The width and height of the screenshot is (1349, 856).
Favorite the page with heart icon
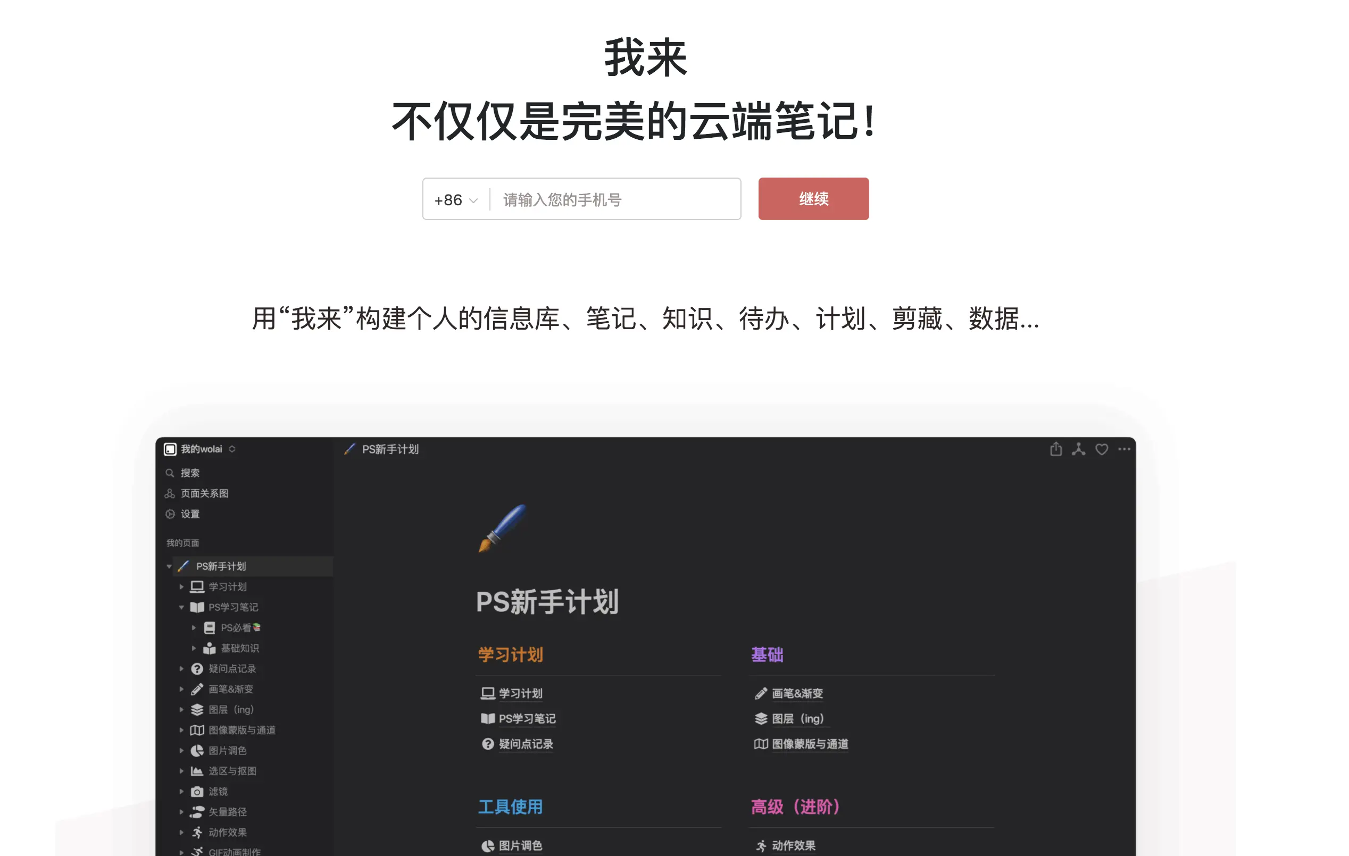pyautogui.click(x=1102, y=449)
